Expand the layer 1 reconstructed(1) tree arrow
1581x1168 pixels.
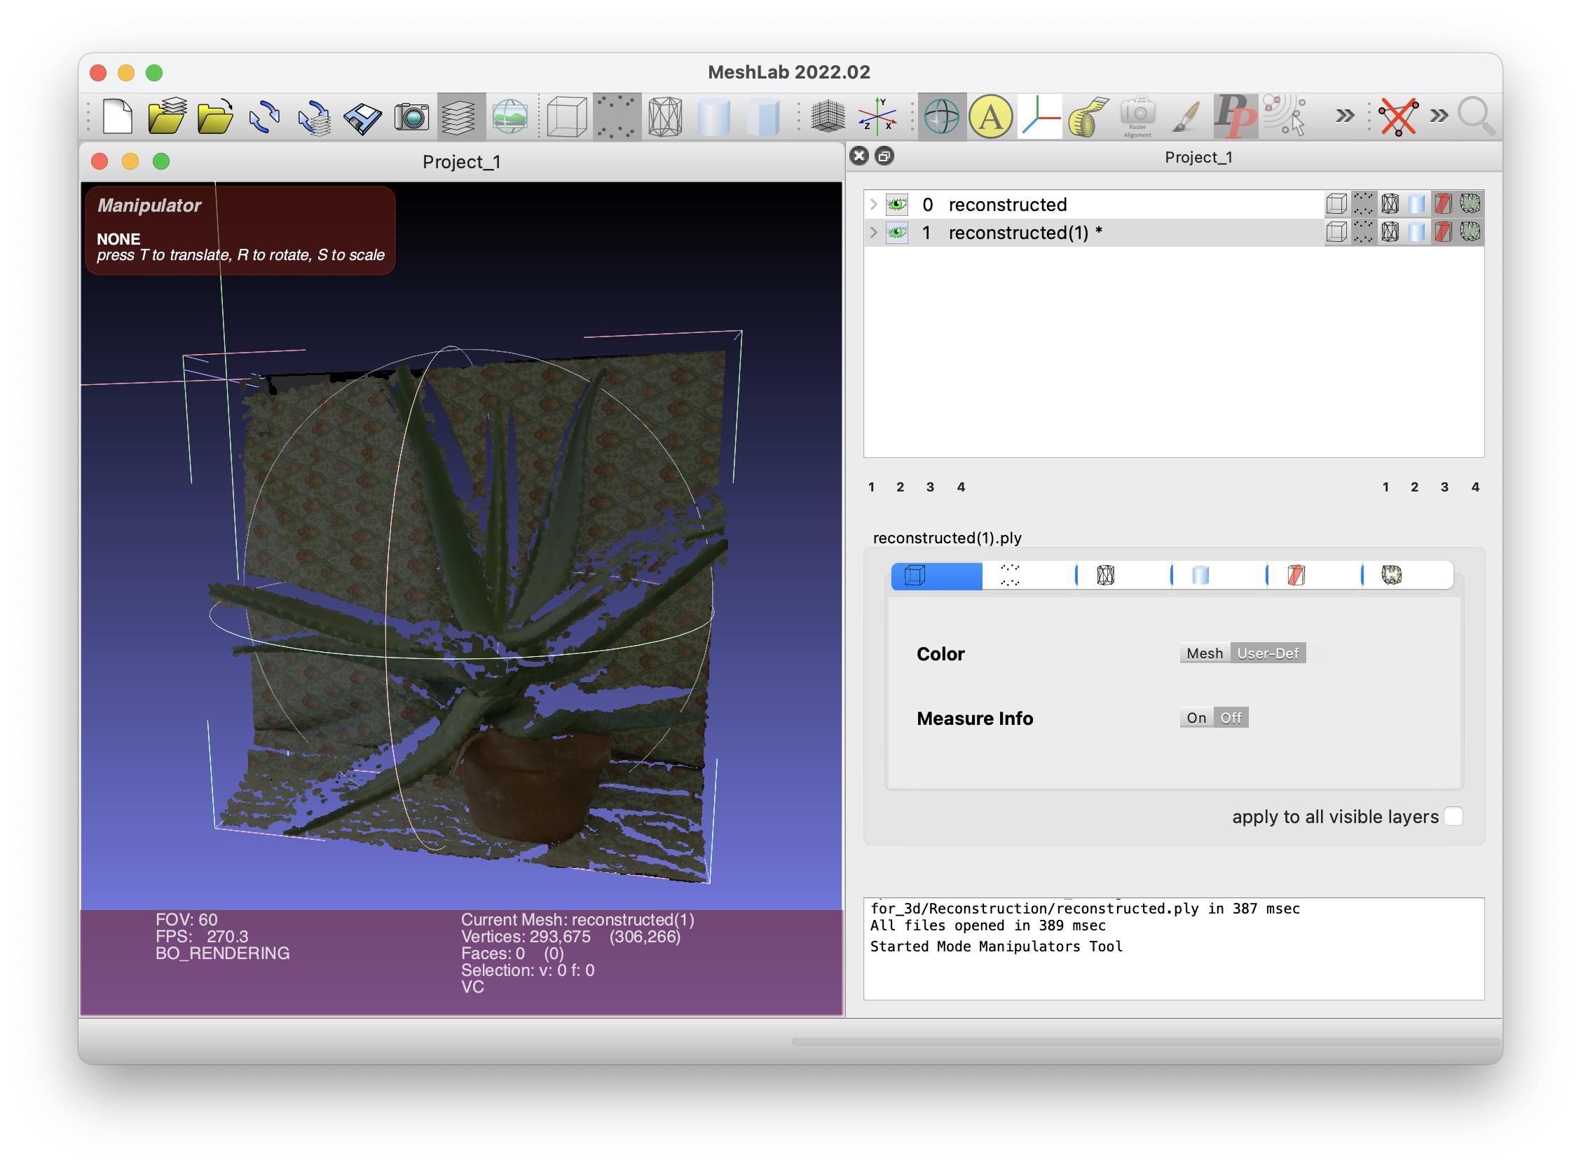[x=875, y=233]
